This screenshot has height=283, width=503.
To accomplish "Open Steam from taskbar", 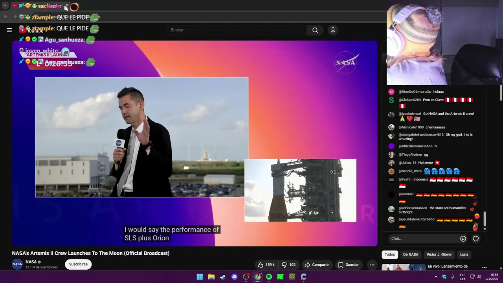I will pos(223,277).
